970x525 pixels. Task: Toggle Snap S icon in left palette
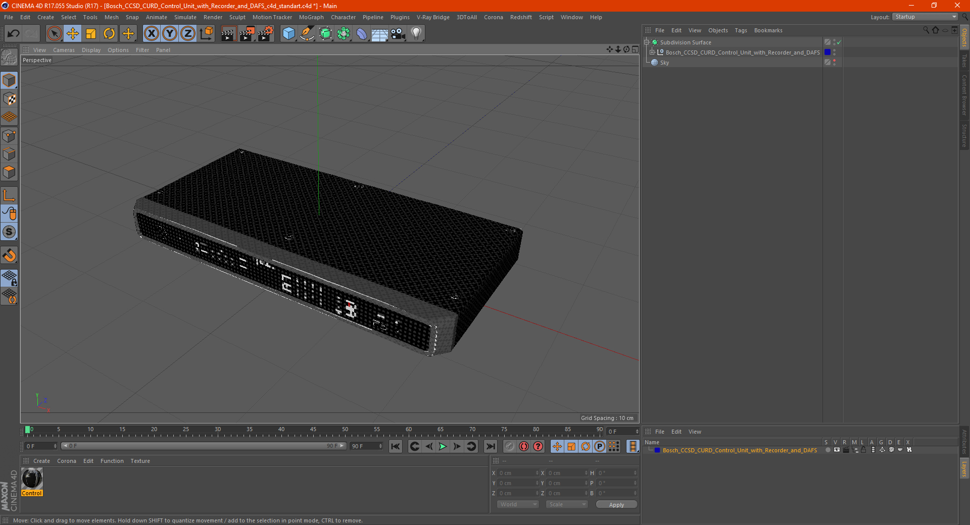pos(10,232)
